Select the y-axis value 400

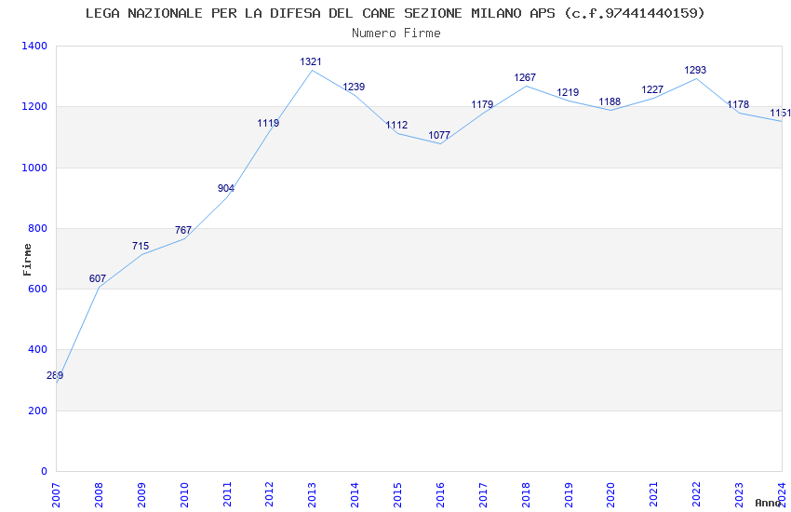(x=38, y=350)
